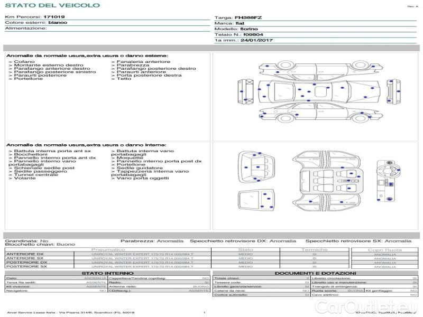Image resolution: width=423 pixels, height=317 pixels.
Task: Click 'Specchietto retrovisore SX: Anomalia' text
Action: click(x=358, y=241)
